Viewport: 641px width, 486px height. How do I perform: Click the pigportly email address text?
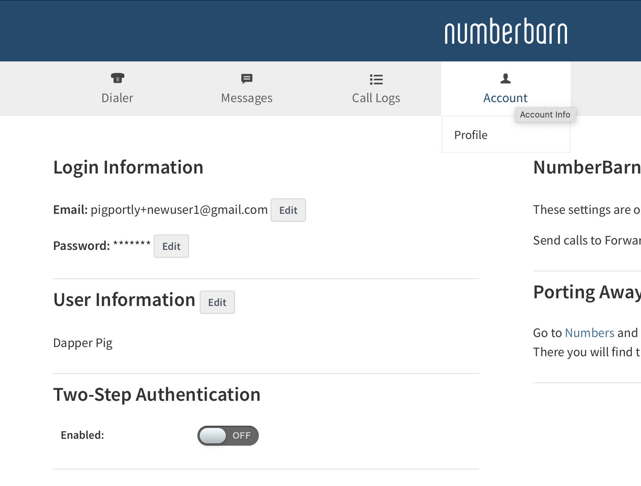point(179,210)
